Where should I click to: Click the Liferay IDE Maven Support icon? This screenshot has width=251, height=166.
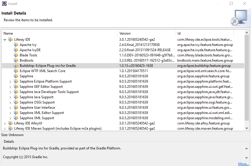tap(10, 128)
